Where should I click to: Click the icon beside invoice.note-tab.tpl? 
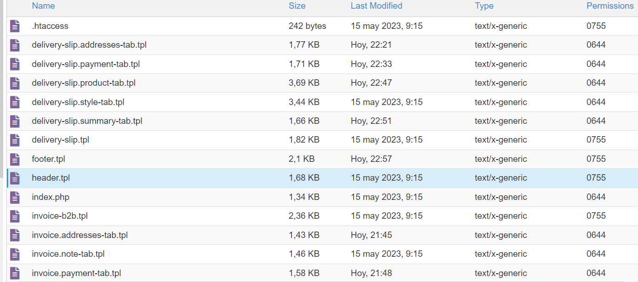15,254
